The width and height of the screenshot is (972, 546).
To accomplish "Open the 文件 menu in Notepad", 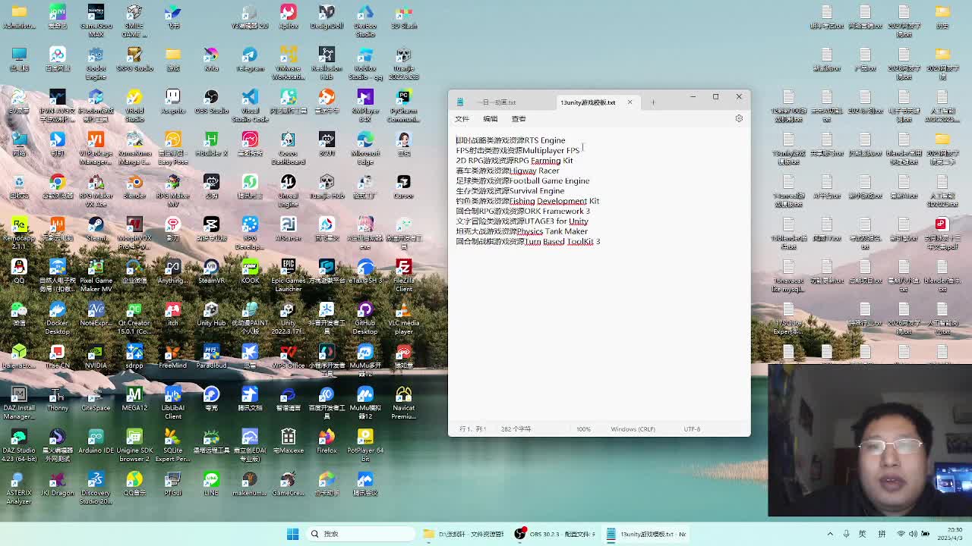I will point(462,119).
